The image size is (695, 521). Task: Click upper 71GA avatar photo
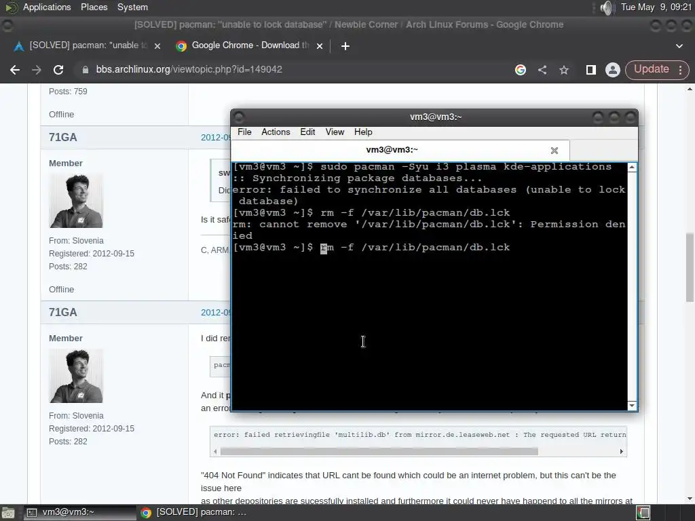click(x=76, y=201)
